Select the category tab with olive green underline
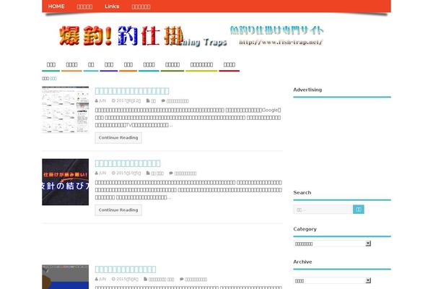The image size is (433, 289). (172, 65)
